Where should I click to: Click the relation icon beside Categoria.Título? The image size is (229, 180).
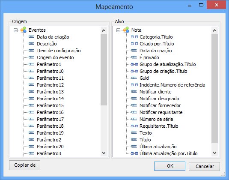pos(134,37)
